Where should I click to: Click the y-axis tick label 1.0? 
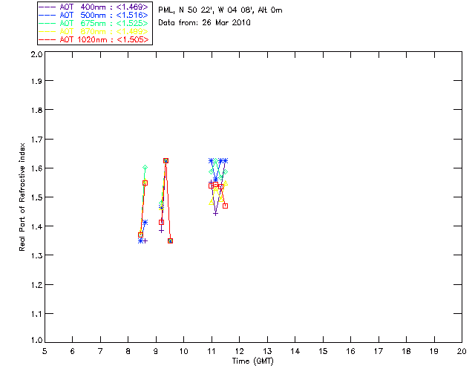[36, 340]
